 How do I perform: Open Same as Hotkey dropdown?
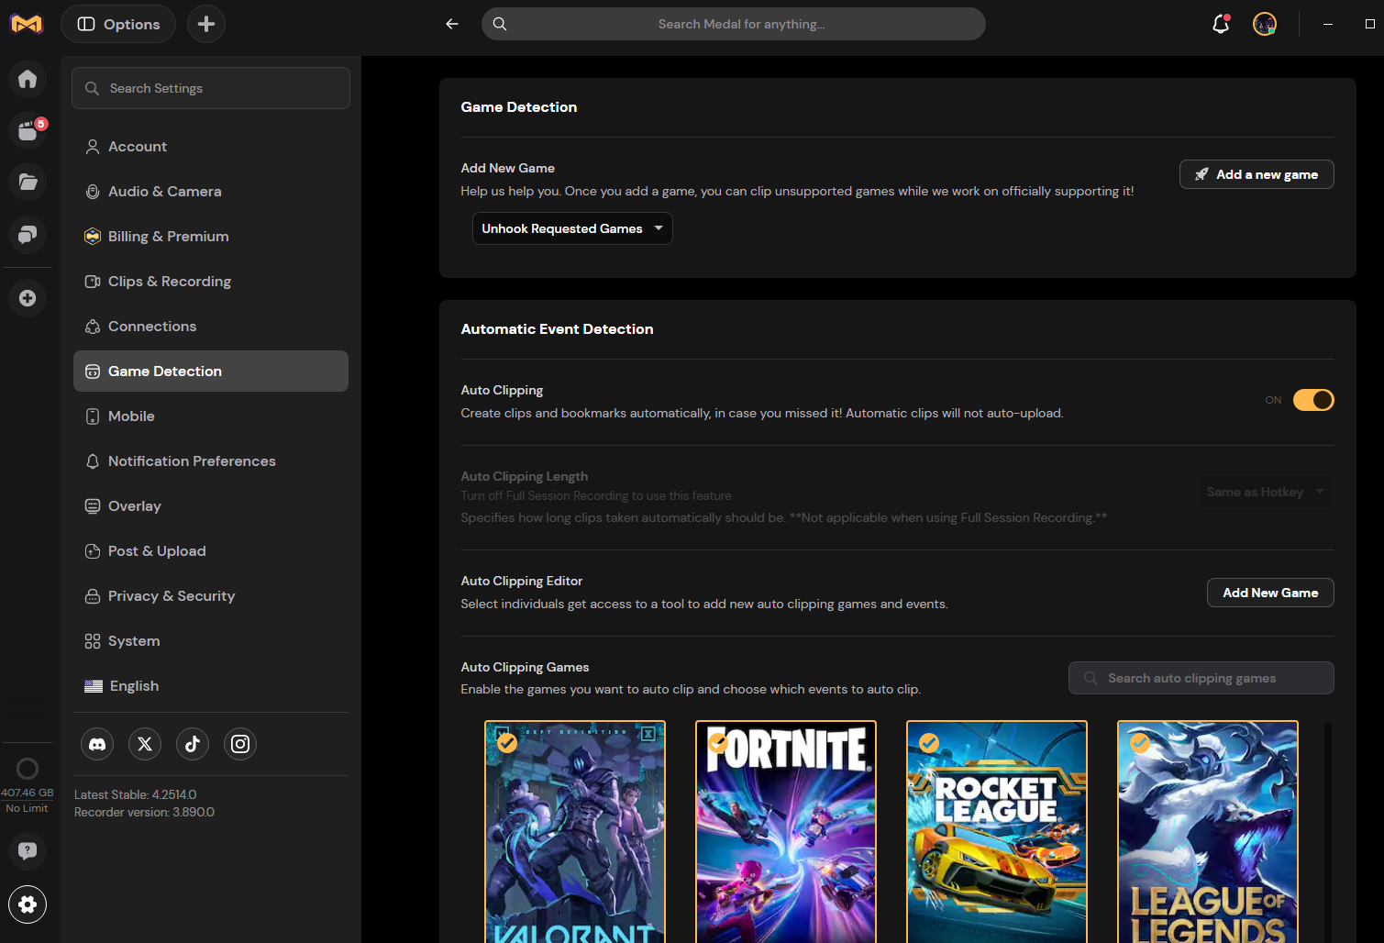coord(1266,493)
